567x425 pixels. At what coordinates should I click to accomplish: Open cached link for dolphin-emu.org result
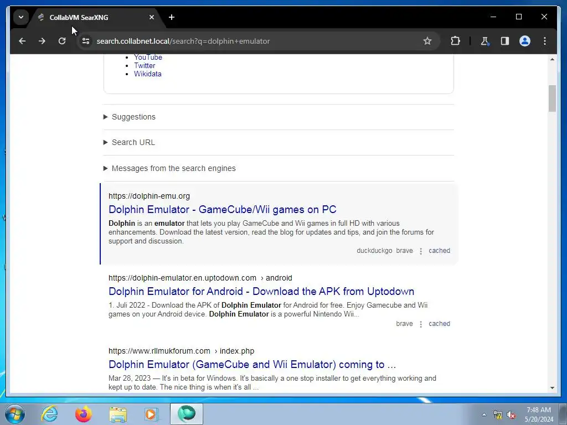tap(439, 251)
